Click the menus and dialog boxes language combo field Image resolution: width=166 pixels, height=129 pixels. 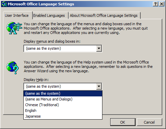(x=63, y=48)
